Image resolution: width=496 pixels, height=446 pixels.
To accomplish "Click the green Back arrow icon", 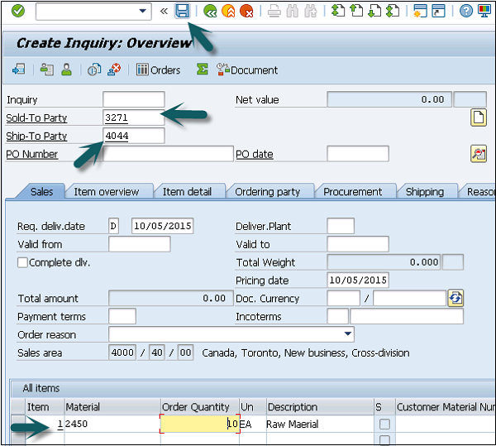I will click(210, 11).
